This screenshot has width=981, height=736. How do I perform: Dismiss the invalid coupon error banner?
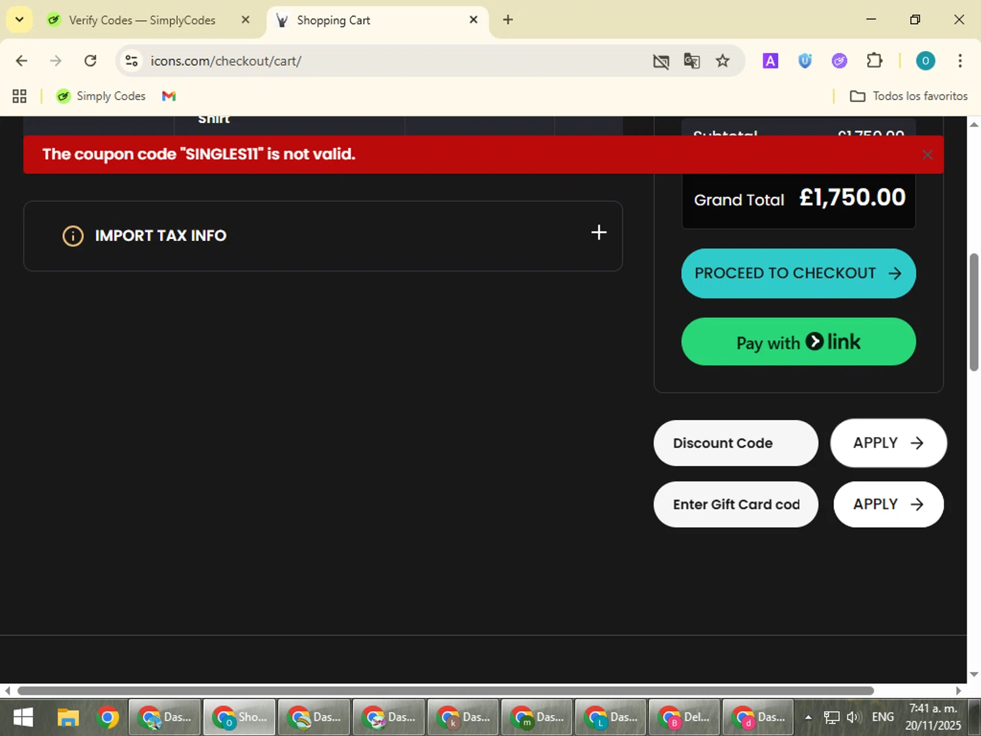(x=927, y=155)
